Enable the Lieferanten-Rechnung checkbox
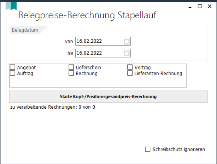 130,73
